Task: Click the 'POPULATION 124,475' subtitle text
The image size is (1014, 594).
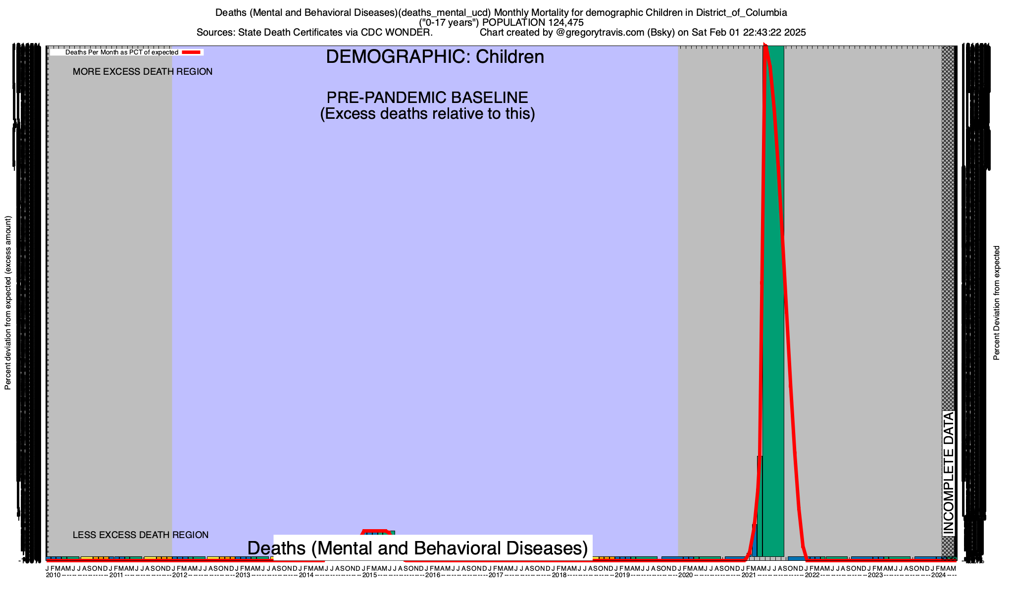Action: pyautogui.click(x=533, y=23)
